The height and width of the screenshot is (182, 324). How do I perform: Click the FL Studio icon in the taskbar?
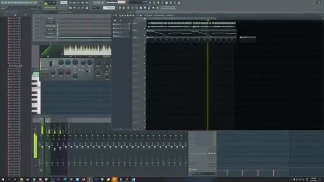[90, 179]
